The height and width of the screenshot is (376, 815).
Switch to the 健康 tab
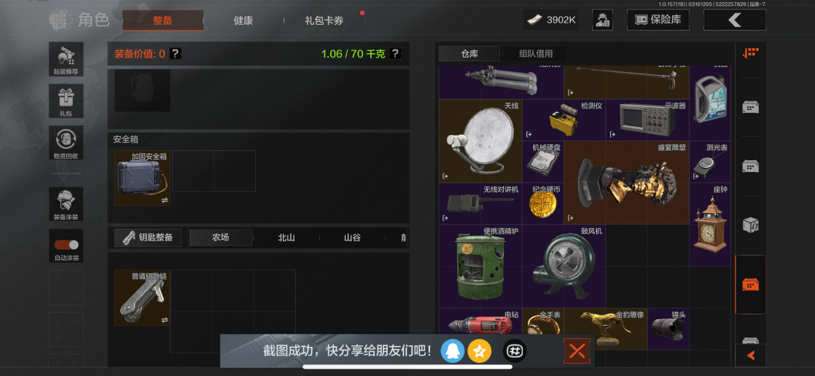click(243, 21)
